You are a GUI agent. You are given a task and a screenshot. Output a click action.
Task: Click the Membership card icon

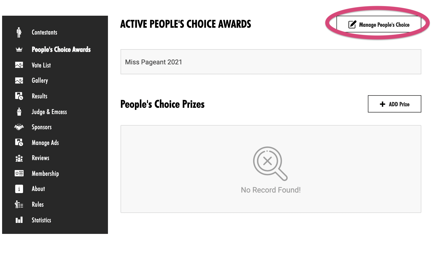click(x=19, y=173)
